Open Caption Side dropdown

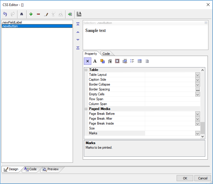pyautogui.click(x=198, y=80)
